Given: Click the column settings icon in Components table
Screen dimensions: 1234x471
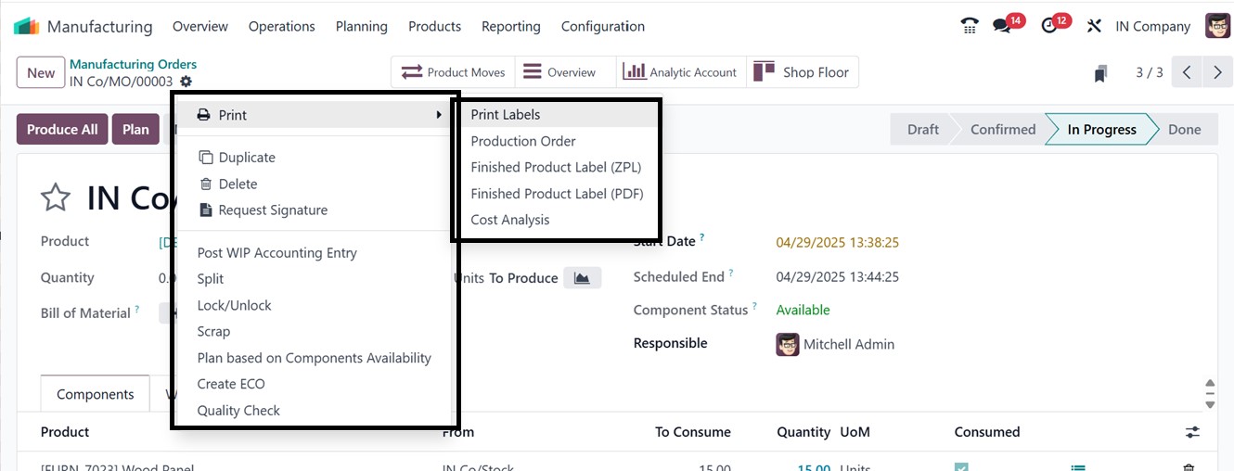Looking at the screenshot, I should [x=1192, y=432].
